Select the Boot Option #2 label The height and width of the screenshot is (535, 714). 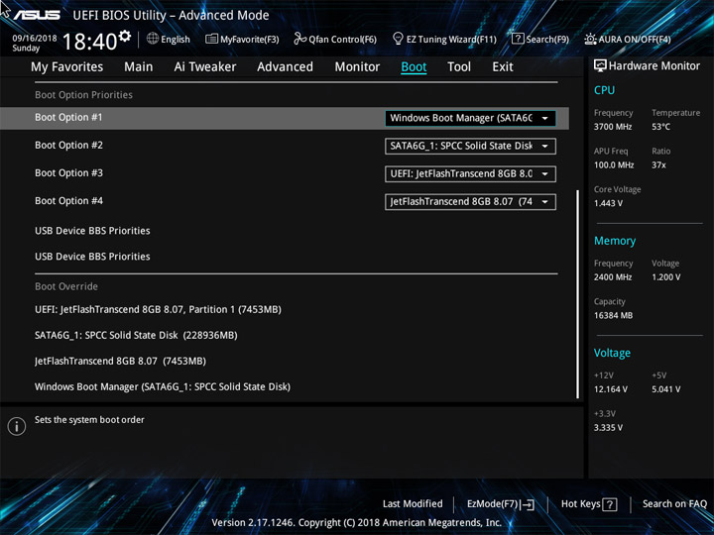68,145
